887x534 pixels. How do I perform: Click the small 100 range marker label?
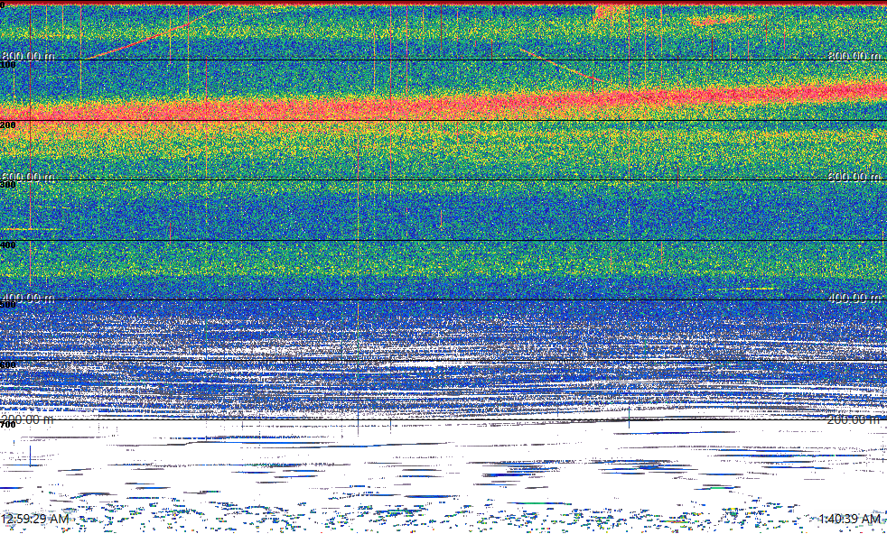[8, 65]
